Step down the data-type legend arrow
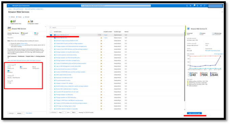The width and height of the screenshot is (230, 124). coord(188,76)
